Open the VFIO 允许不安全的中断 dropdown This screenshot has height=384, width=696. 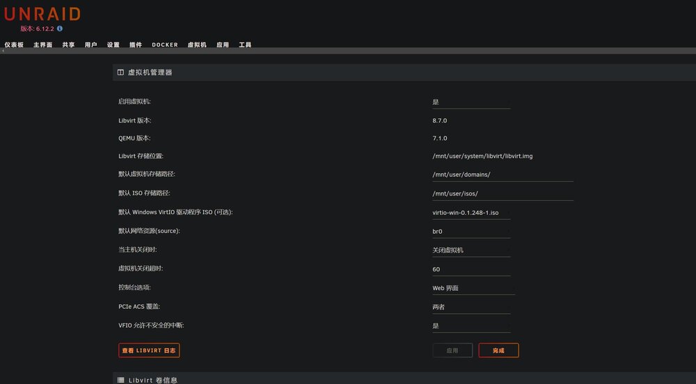click(471, 326)
